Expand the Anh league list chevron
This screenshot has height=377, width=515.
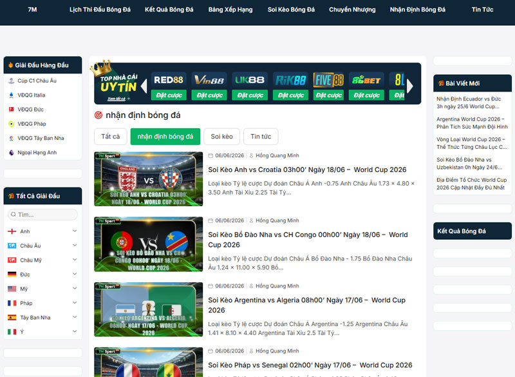tap(75, 231)
